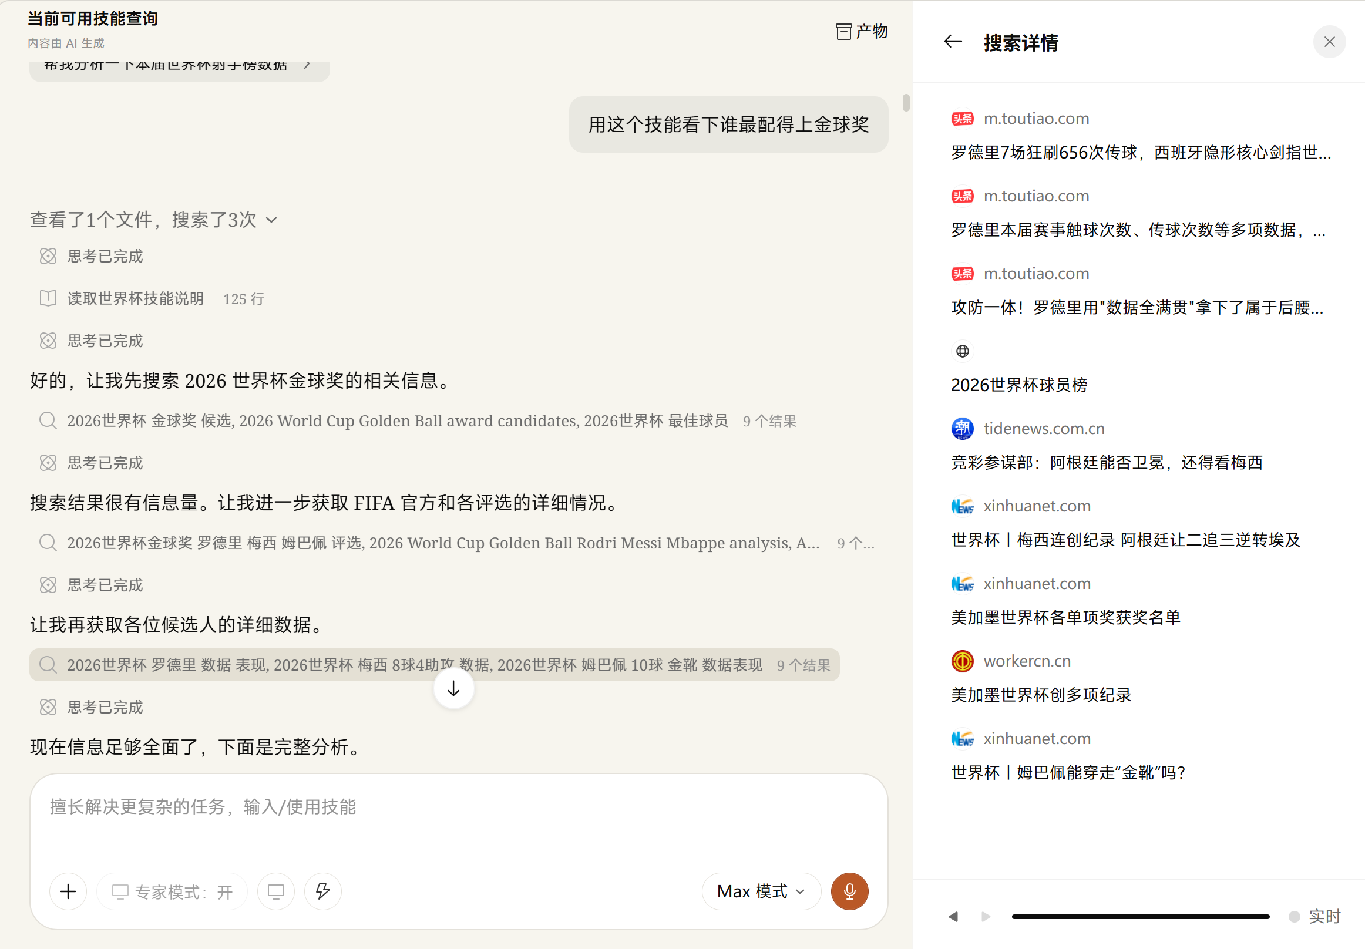Toggle 专家模式 expert mode switch
This screenshot has height=949, width=1365.
pyautogui.click(x=172, y=891)
